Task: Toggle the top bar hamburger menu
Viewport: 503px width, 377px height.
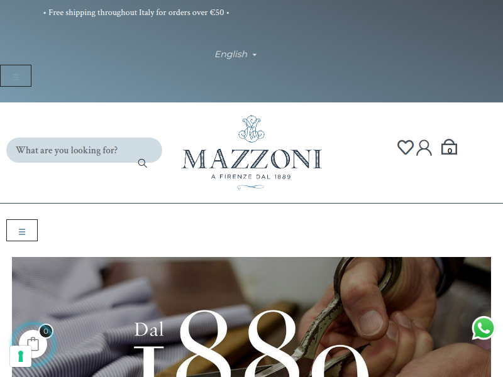Action: point(16,75)
